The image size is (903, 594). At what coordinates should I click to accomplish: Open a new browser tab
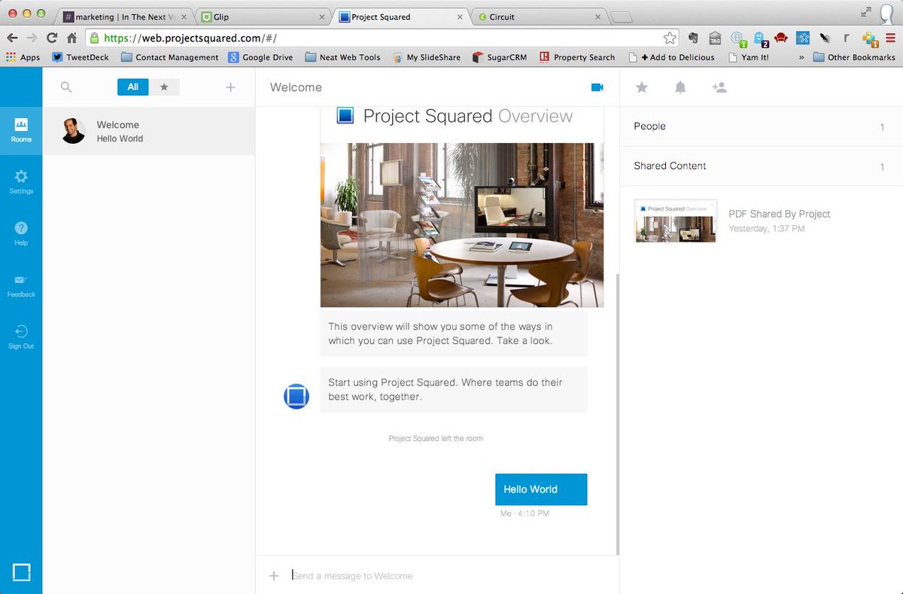(x=622, y=17)
